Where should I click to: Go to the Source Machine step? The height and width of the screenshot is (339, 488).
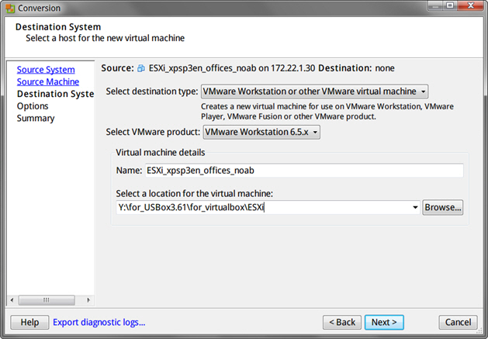click(x=48, y=81)
